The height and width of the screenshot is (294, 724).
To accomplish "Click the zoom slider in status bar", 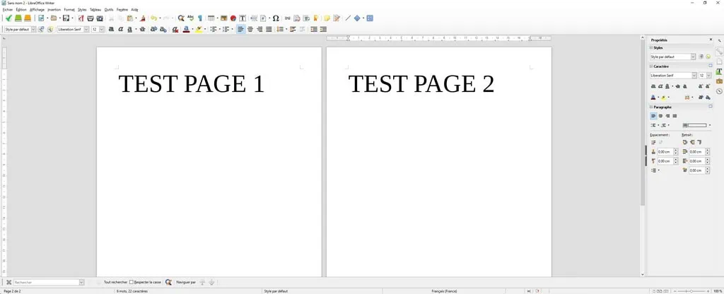I will coord(689,291).
